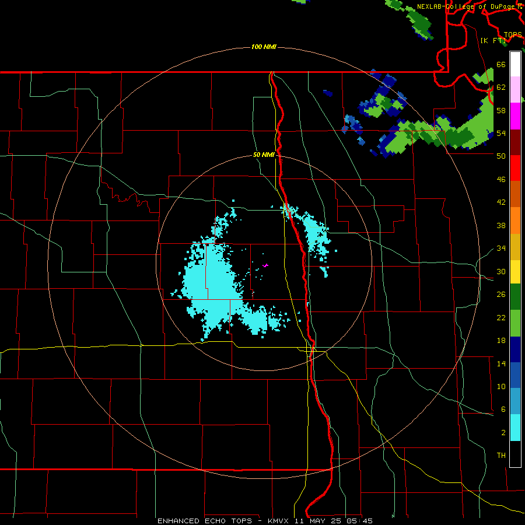
Task: Click the "42" scale value
Action: (x=501, y=202)
